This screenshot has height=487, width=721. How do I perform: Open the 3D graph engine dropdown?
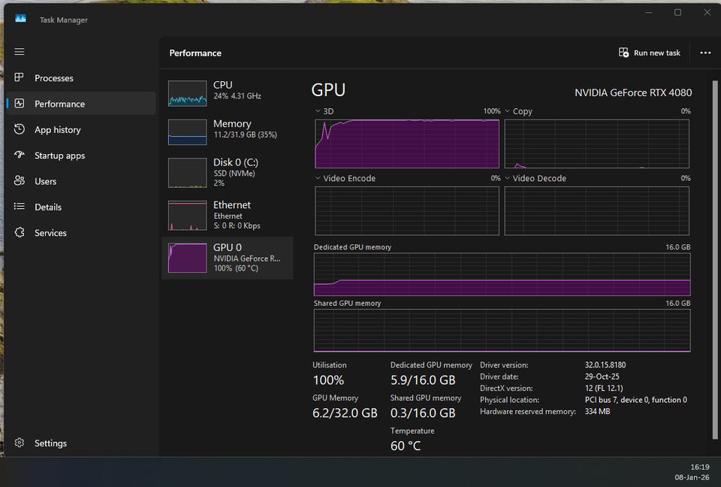click(x=318, y=111)
